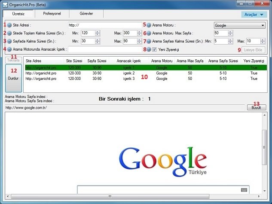Click stepper arrows of site stay Min 120

(x=98, y=33)
